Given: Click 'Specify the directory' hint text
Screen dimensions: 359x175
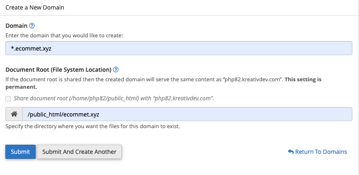Looking at the screenshot, I should [x=93, y=126].
